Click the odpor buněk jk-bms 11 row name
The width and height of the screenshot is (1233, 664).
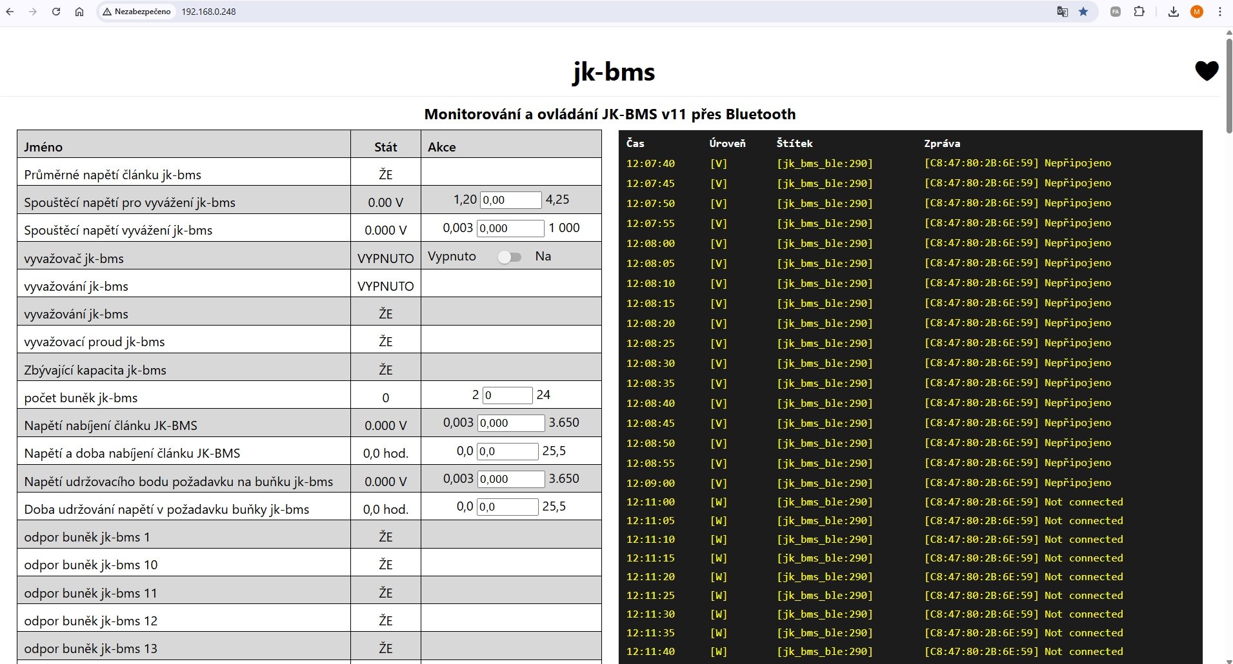(90, 593)
